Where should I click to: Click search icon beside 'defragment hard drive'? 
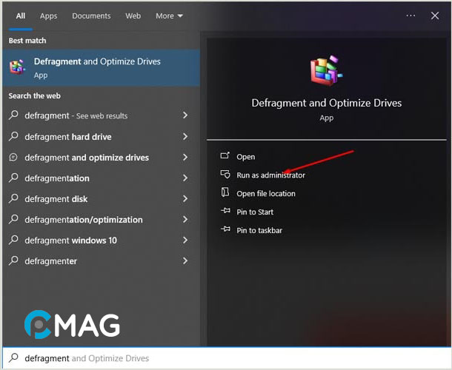point(13,136)
